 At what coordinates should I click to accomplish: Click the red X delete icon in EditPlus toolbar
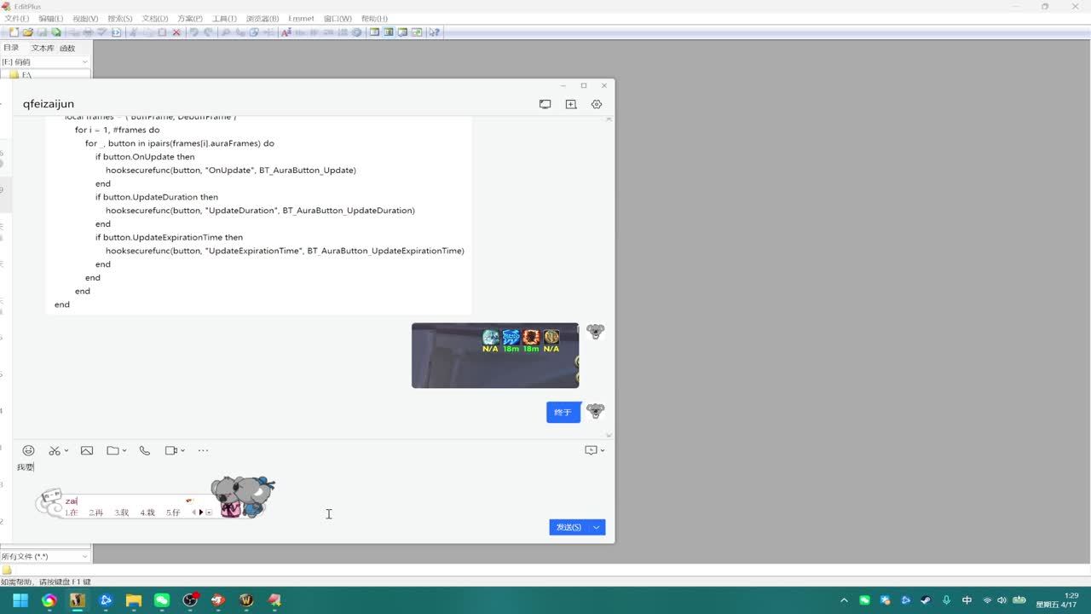tap(176, 32)
